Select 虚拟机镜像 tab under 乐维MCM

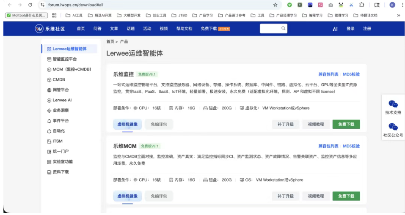127,196
